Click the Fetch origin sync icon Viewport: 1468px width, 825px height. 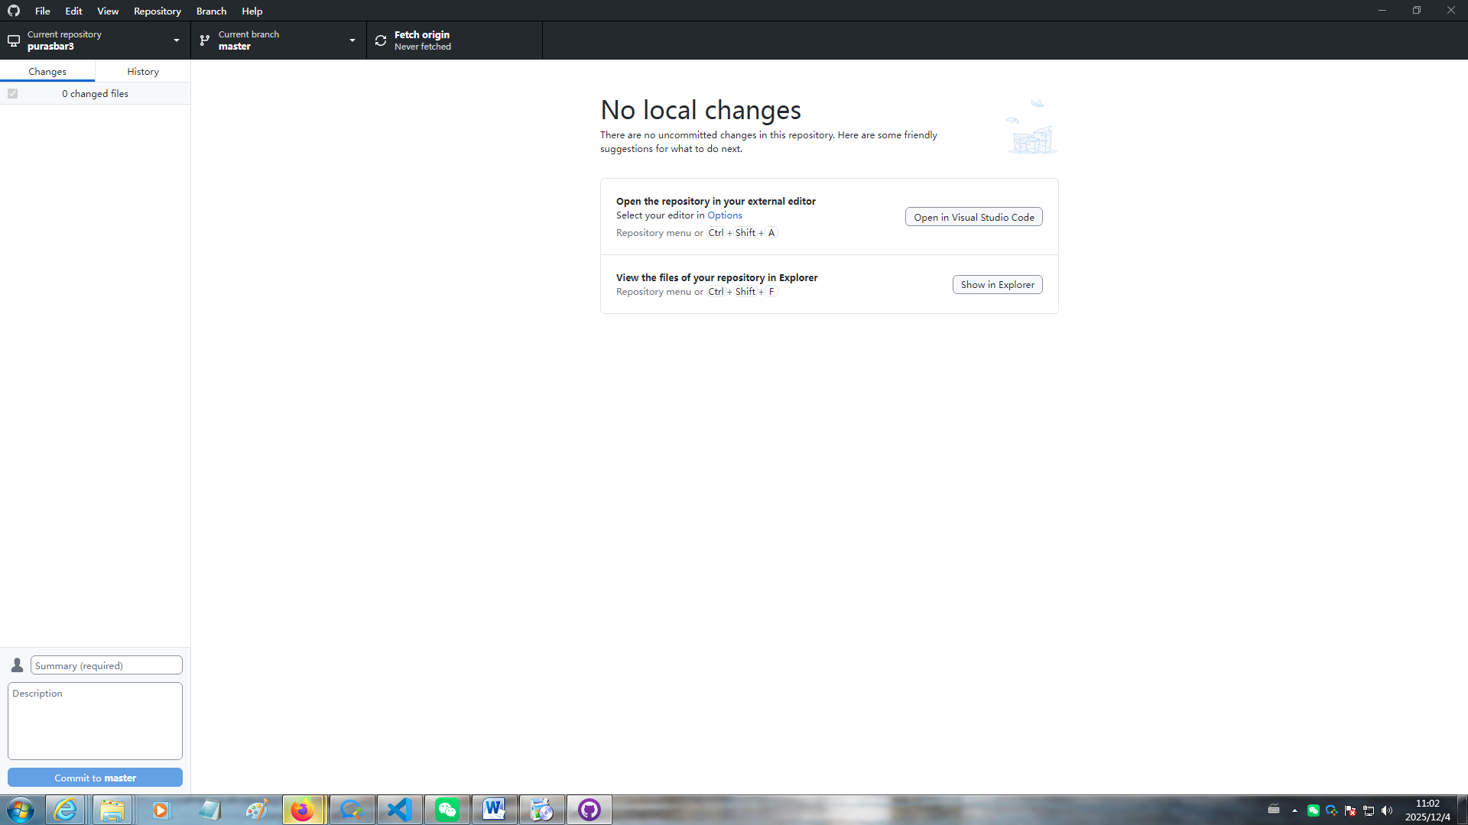point(381,40)
